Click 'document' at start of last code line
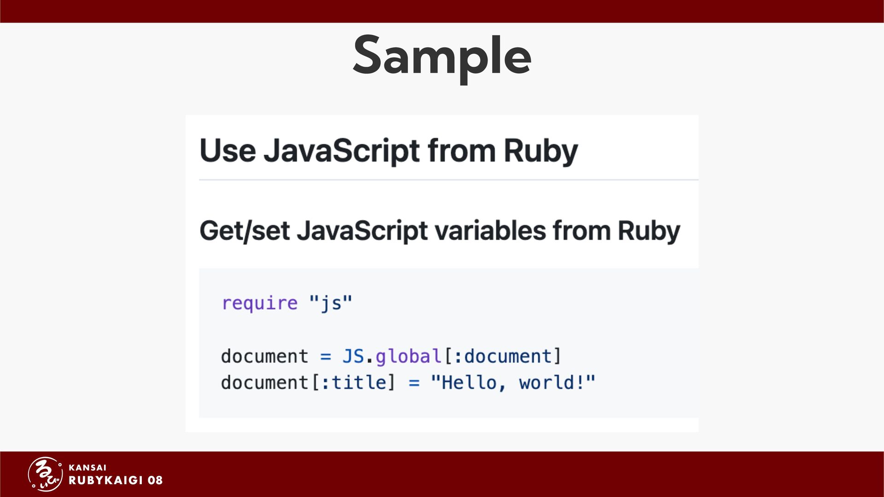The image size is (884, 497). coord(264,382)
